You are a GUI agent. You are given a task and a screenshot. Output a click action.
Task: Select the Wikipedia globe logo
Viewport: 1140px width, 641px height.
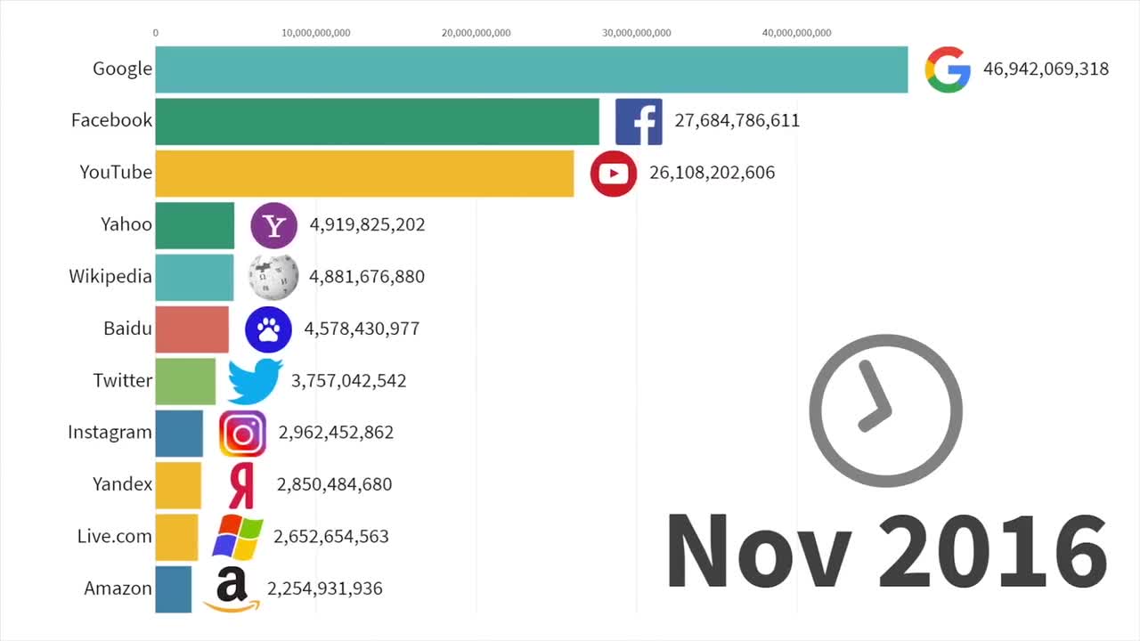(x=273, y=277)
